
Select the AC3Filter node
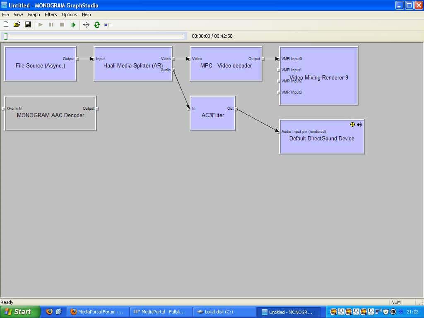point(213,113)
